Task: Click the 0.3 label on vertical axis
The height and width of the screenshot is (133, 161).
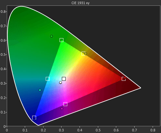Action: coord(3,83)
